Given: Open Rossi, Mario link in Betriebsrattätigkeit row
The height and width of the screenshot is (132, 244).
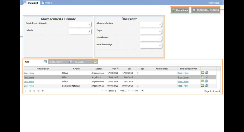Looking at the screenshot, I should pos(183,86).
